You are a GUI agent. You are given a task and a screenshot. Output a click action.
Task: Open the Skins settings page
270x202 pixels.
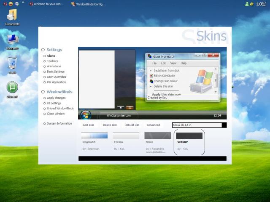coord(51,56)
